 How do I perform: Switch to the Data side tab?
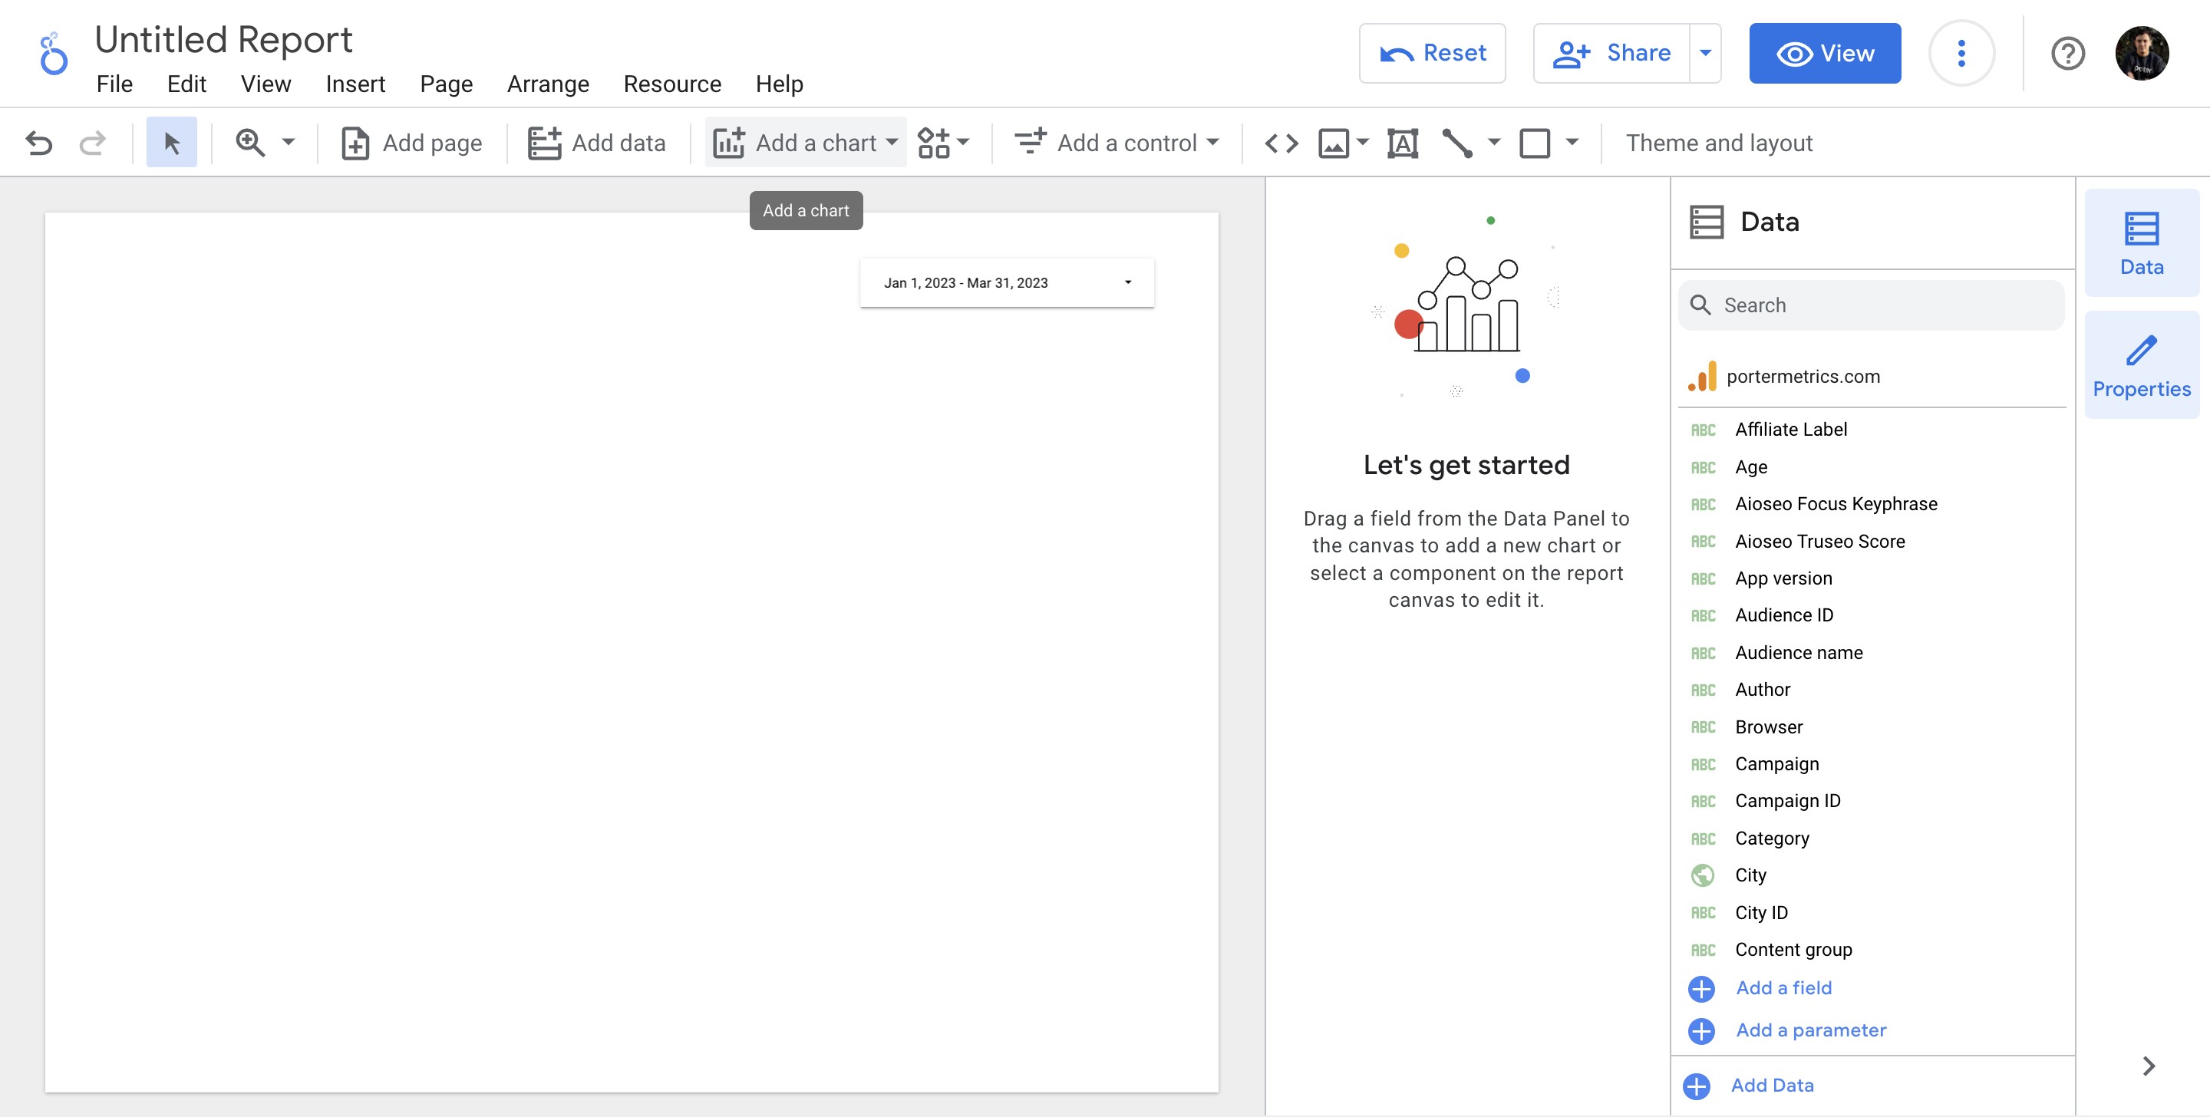2142,242
